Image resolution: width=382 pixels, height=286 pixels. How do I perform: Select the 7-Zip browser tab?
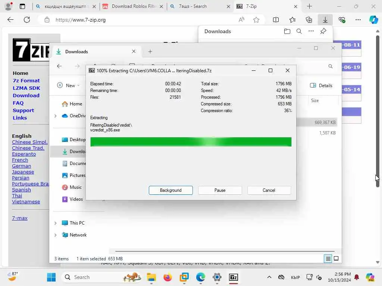point(267,6)
